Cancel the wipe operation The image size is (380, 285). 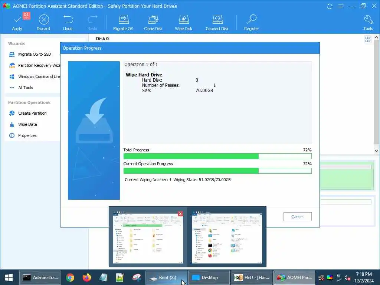point(297,217)
